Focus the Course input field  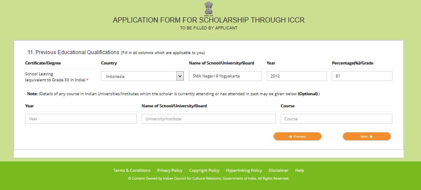tap(336, 119)
